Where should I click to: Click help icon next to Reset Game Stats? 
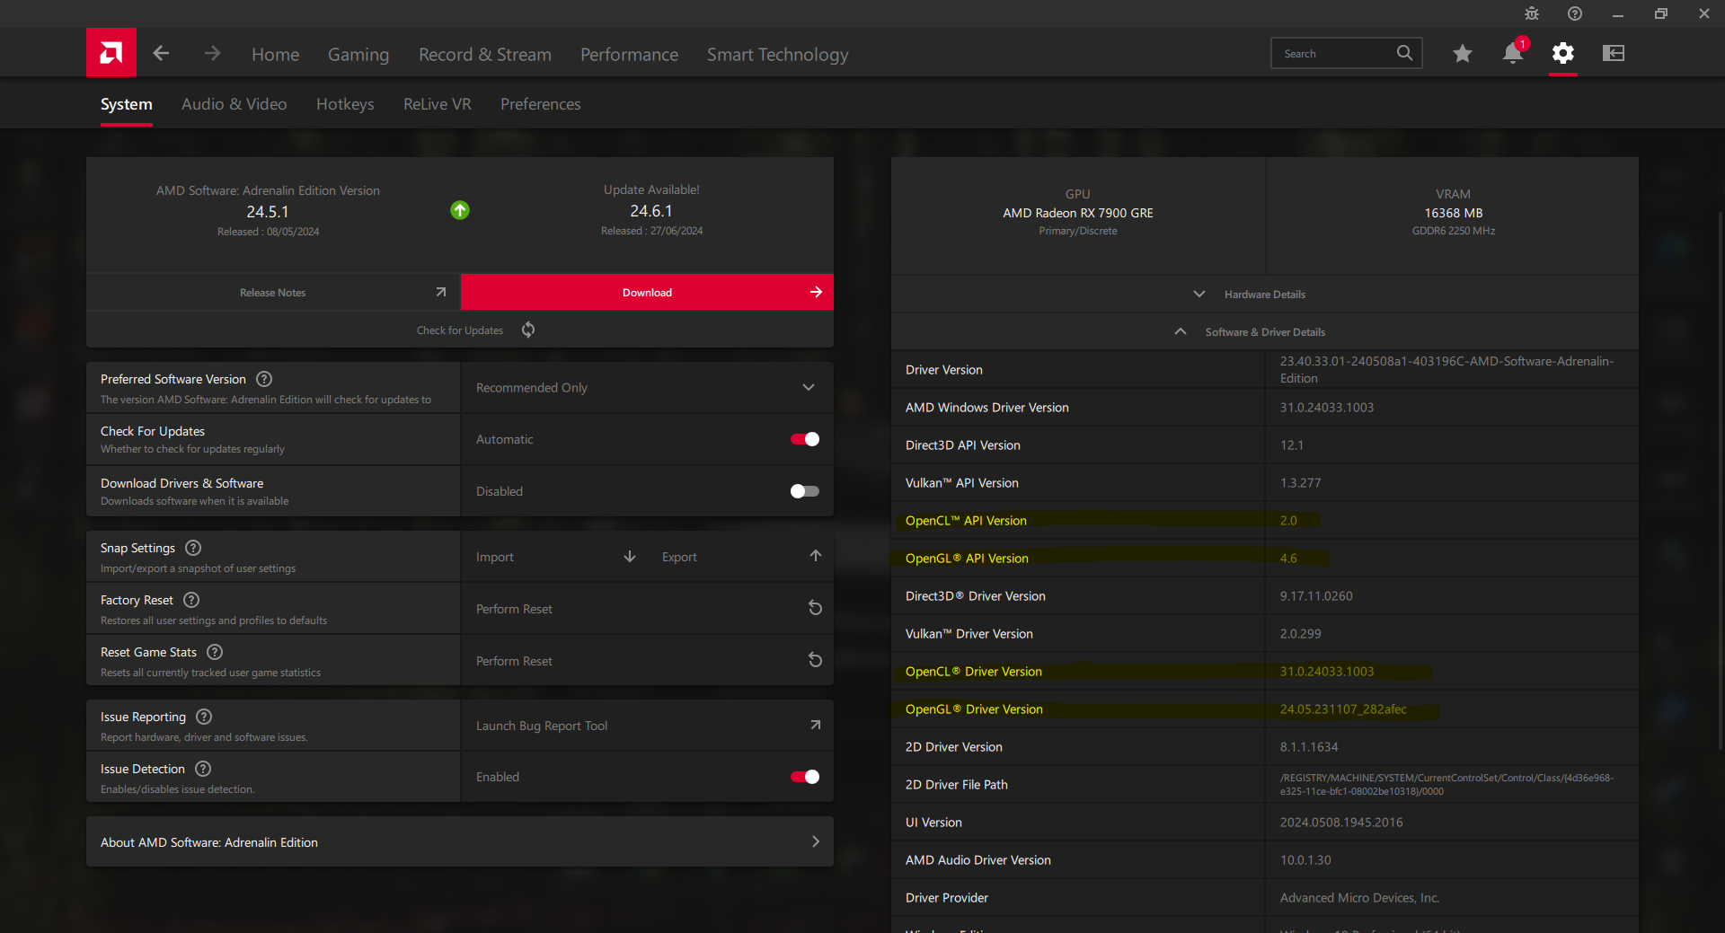[x=215, y=652]
